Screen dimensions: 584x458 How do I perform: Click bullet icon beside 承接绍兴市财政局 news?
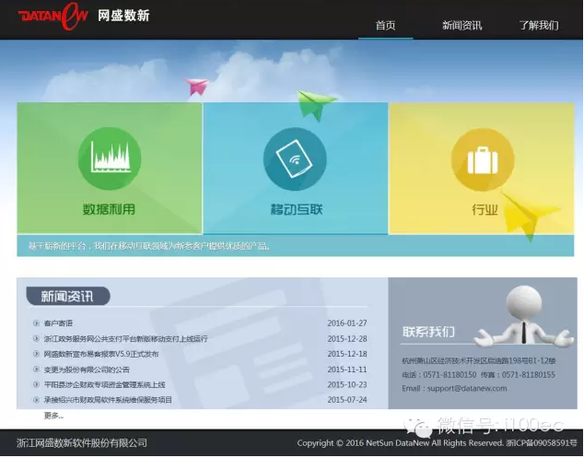[x=36, y=400]
